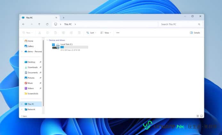Click the search magnifier icon
Image resolution: width=222 pixels, height=135 pixels.
(x=199, y=24)
